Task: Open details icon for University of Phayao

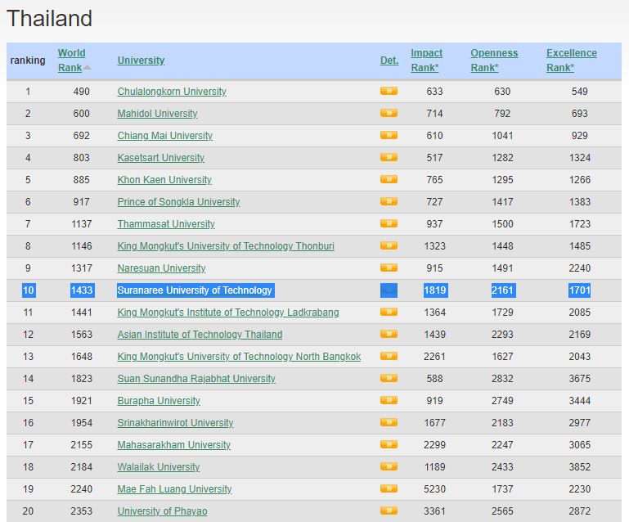Action: click(389, 511)
